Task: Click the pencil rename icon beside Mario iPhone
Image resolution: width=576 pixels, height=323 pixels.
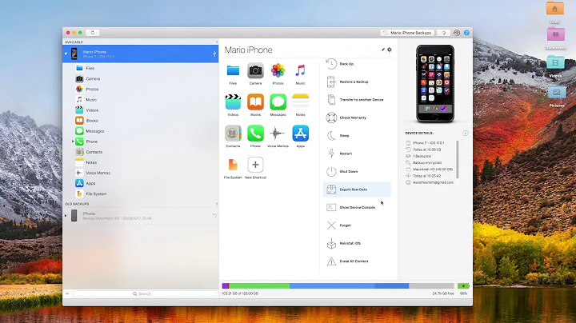Action: 382,50
